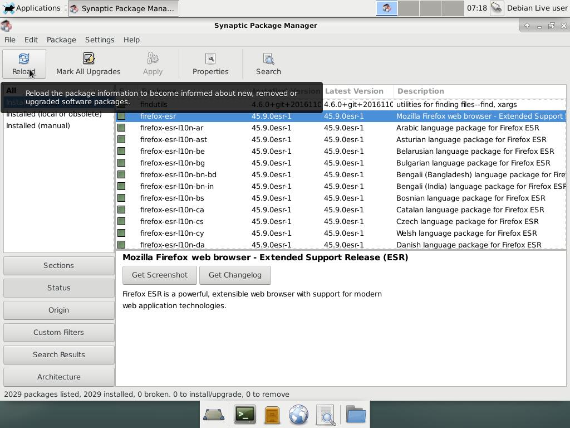Toggle status box of firefox-esr row

click(x=121, y=116)
